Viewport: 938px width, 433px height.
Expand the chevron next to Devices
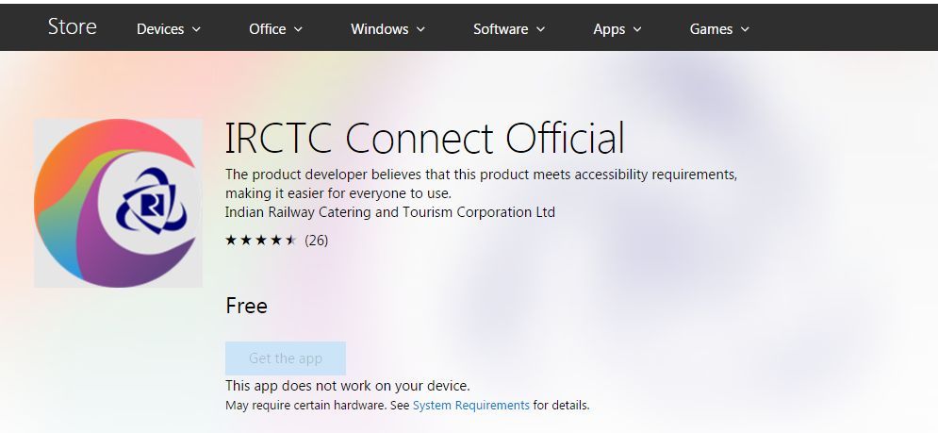(x=196, y=29)
